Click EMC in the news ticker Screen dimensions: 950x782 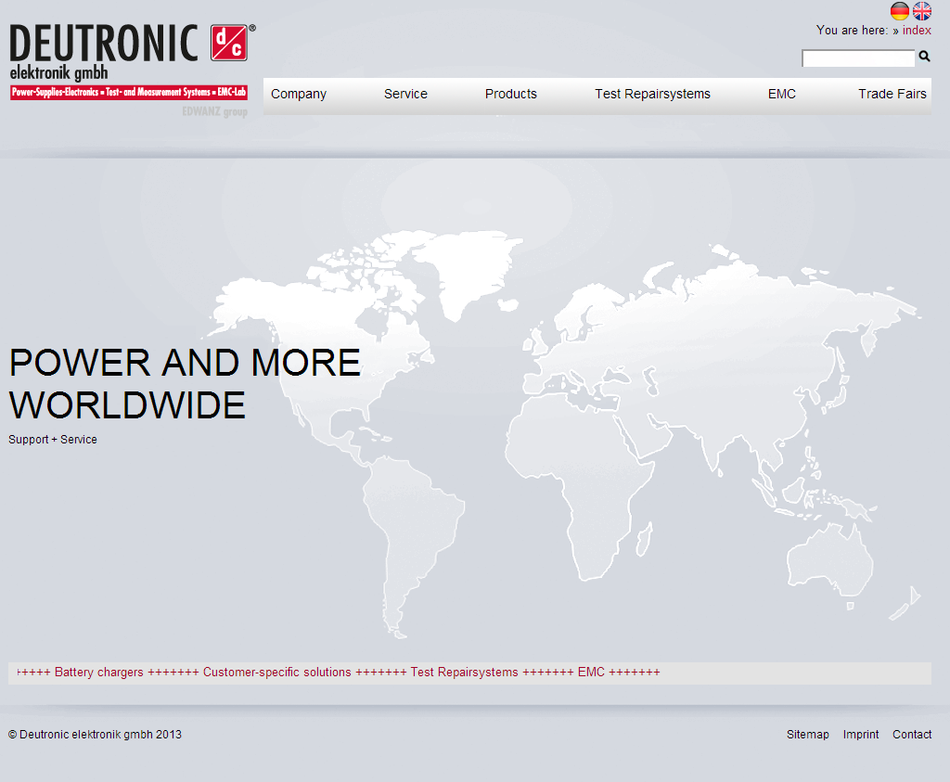(x=591, y=673)
